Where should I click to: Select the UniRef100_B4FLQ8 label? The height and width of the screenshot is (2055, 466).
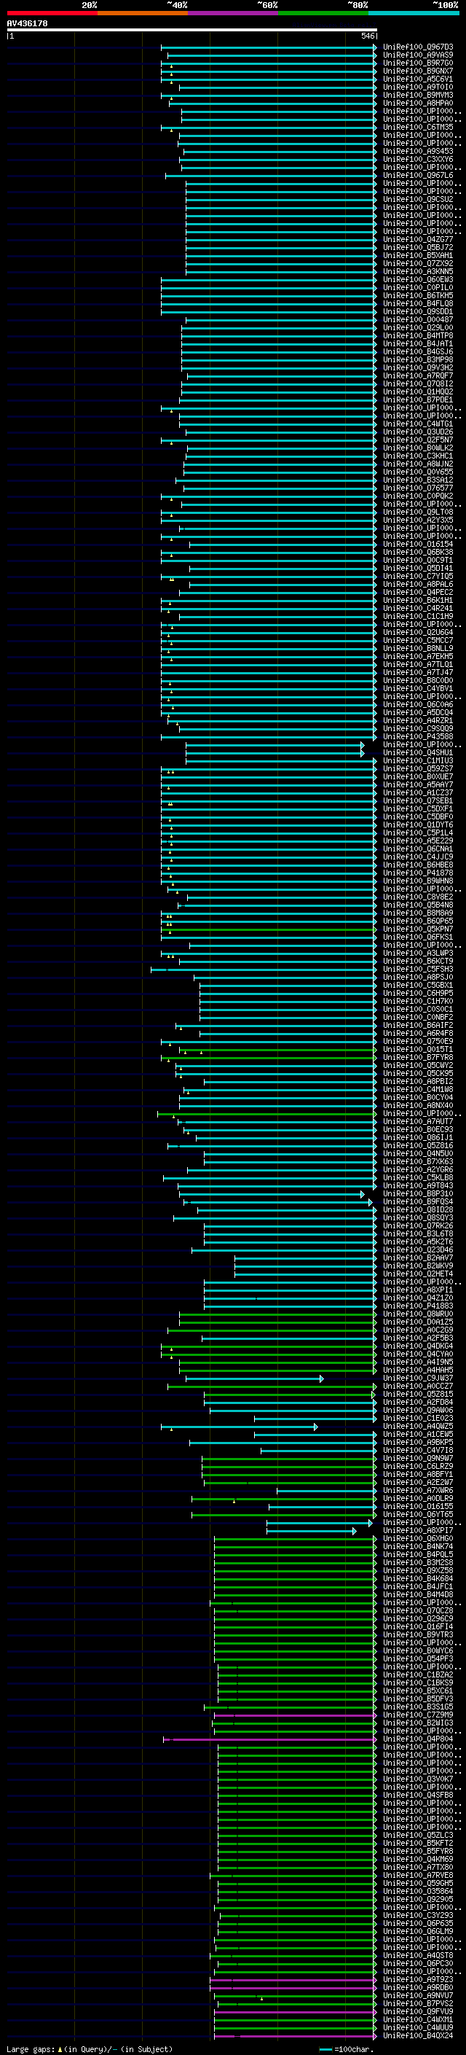coord(418,303)
